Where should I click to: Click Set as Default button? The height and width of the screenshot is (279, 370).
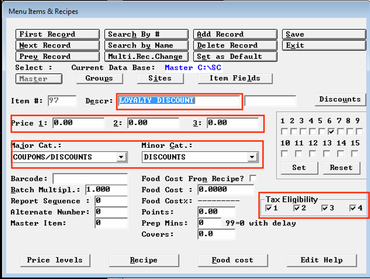click(x=235, y=56)
